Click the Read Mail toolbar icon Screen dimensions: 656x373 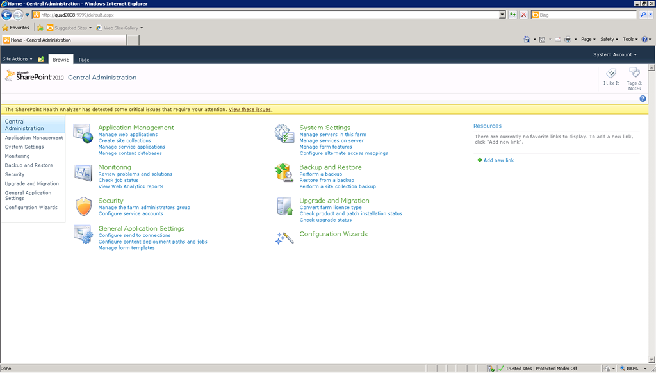pyautogui.click(x=558, y=39)
